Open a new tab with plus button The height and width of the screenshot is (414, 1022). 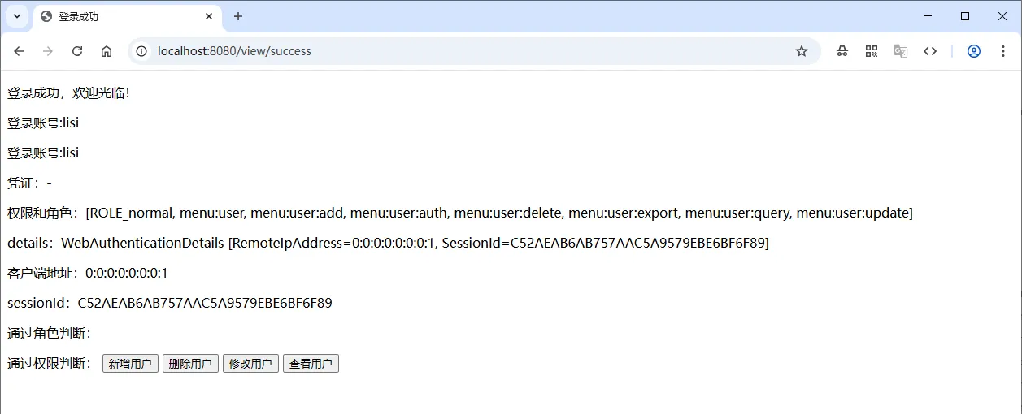(x=238, y=16)
